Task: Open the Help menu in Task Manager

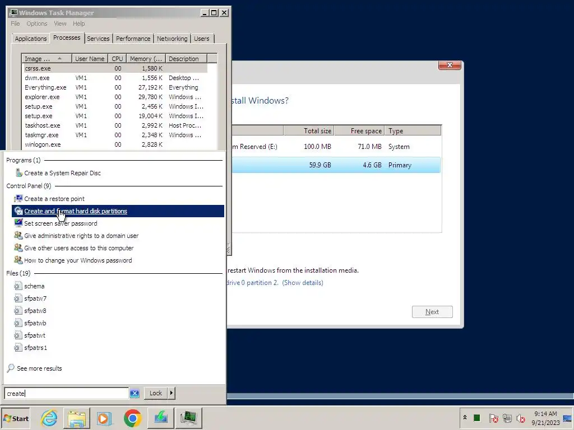Action: [x=78, y=24]
